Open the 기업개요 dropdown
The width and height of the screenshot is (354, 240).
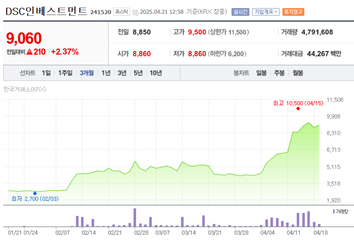[x=265, y=12]
